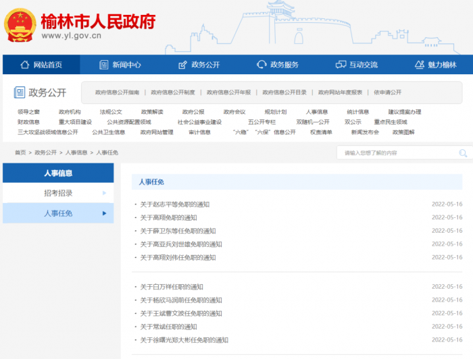Screen dimensions: 473x359
Task: Open notice 关于白万祥任职的通知
Action: click(x=171, y=287)
